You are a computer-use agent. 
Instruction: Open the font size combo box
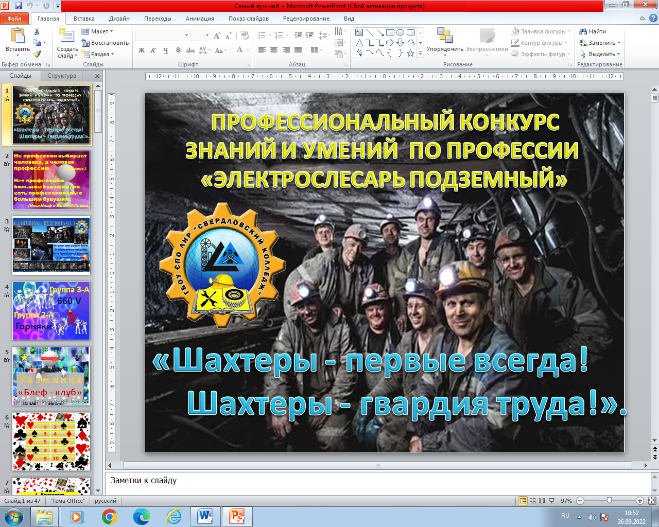click(x=200, y=36)
